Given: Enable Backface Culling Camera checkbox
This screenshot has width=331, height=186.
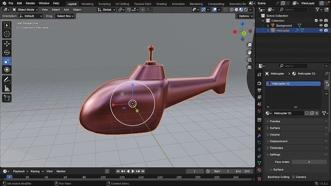Looking at the screenshot, I should [x=293, y=177].
